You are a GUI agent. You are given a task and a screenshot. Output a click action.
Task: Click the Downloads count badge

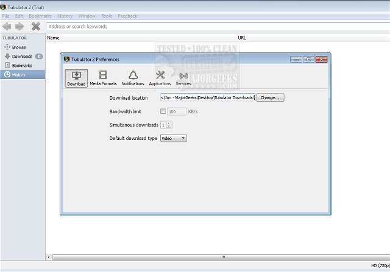coord(39,57)
